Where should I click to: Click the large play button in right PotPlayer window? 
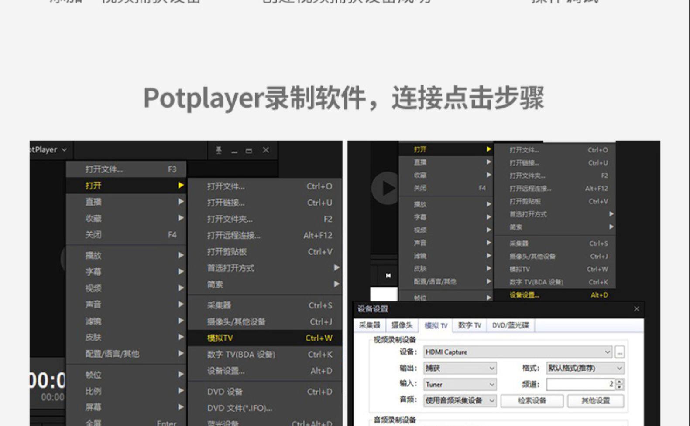[385, 188]
